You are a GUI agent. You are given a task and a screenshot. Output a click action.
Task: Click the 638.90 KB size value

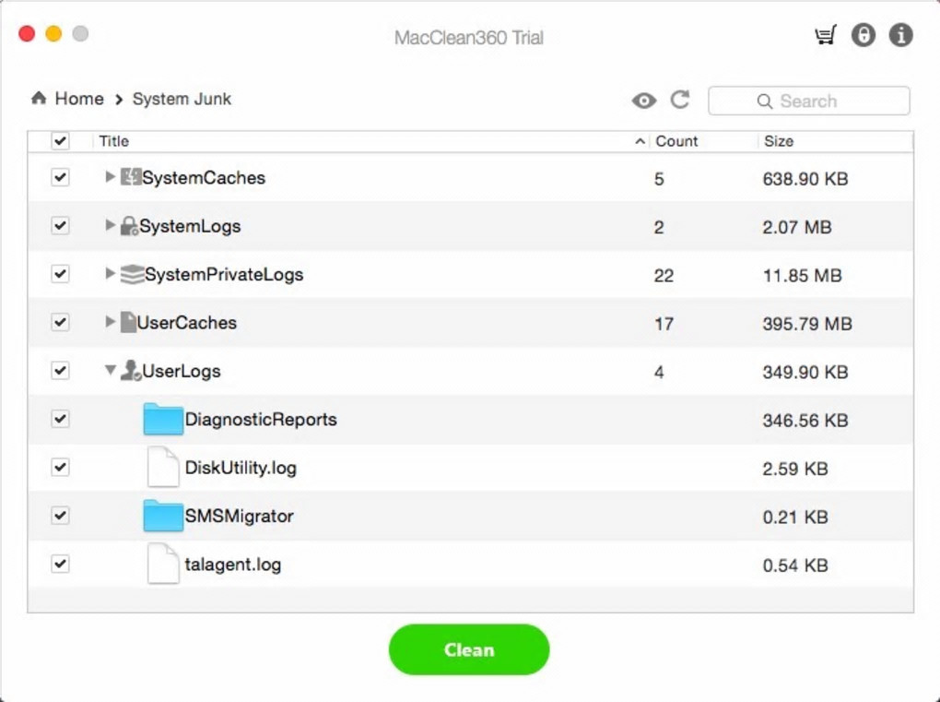[x=805, y=179]
